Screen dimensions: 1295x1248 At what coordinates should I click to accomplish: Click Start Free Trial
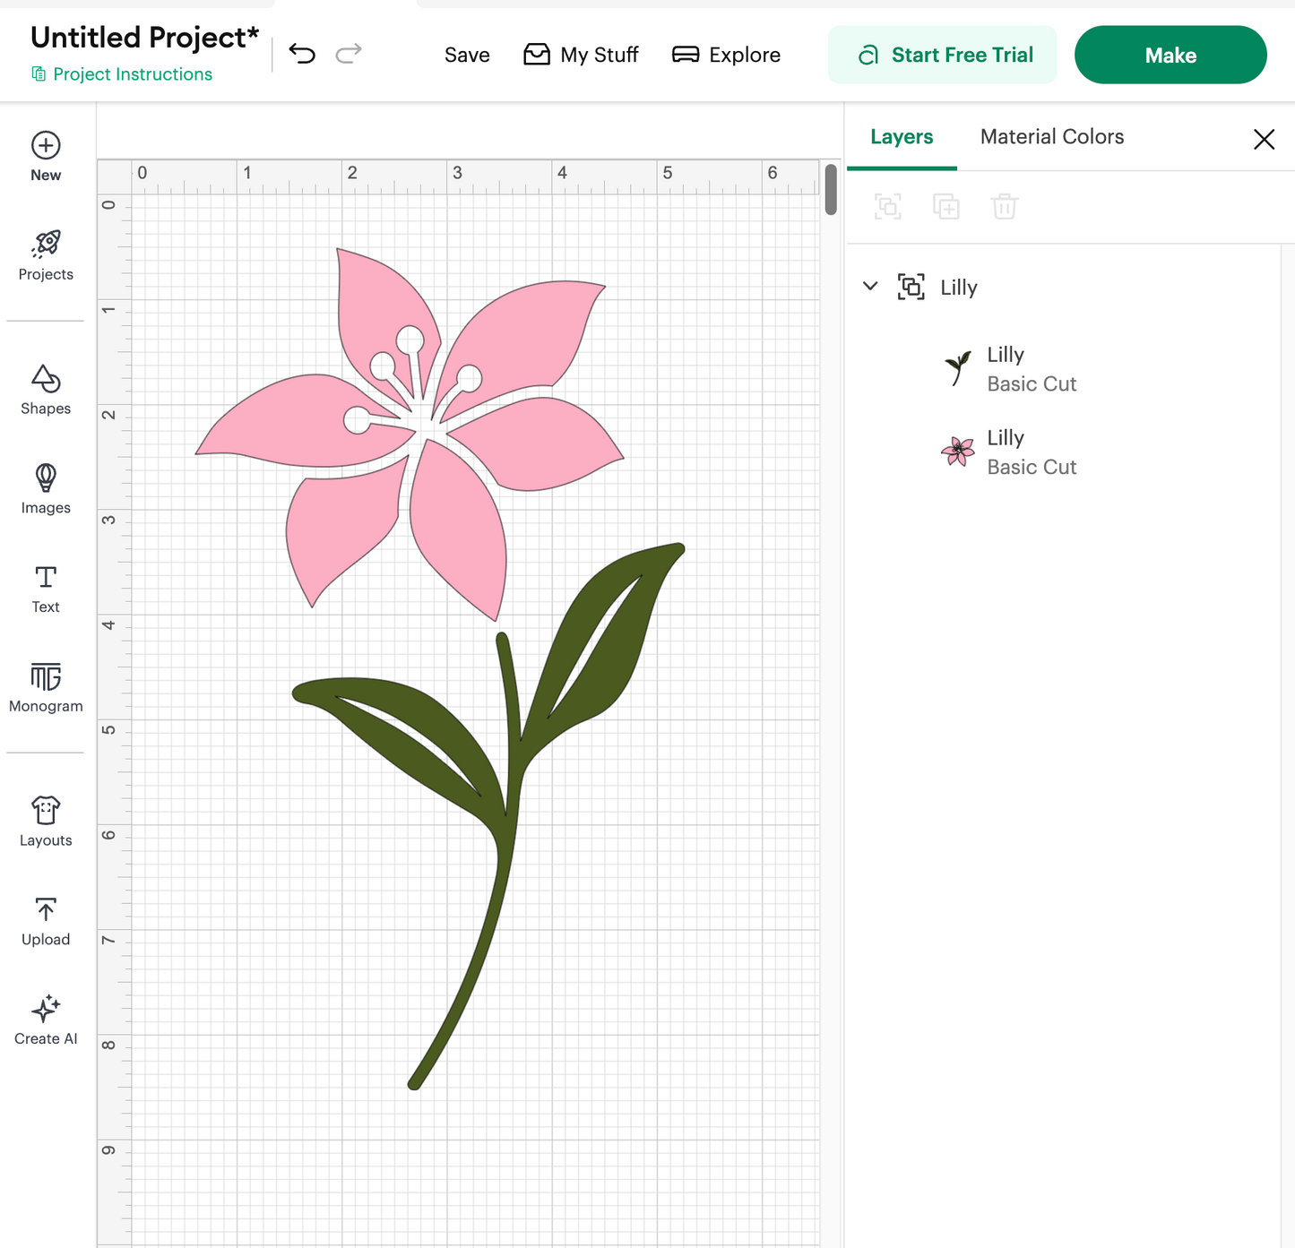(943, 55)
